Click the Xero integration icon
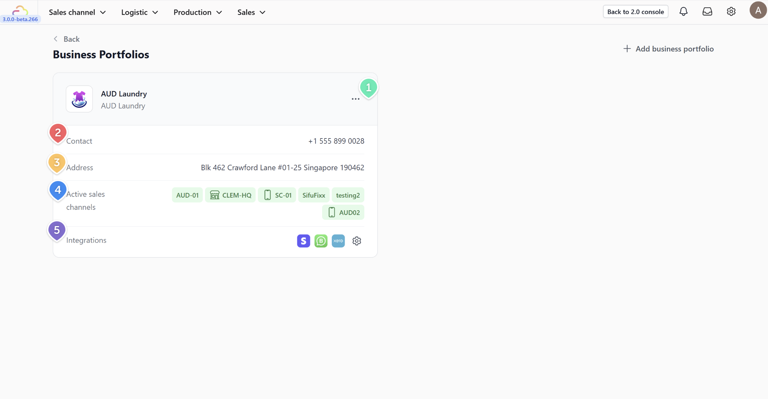768x399 pixels. (x=338, y=241)
